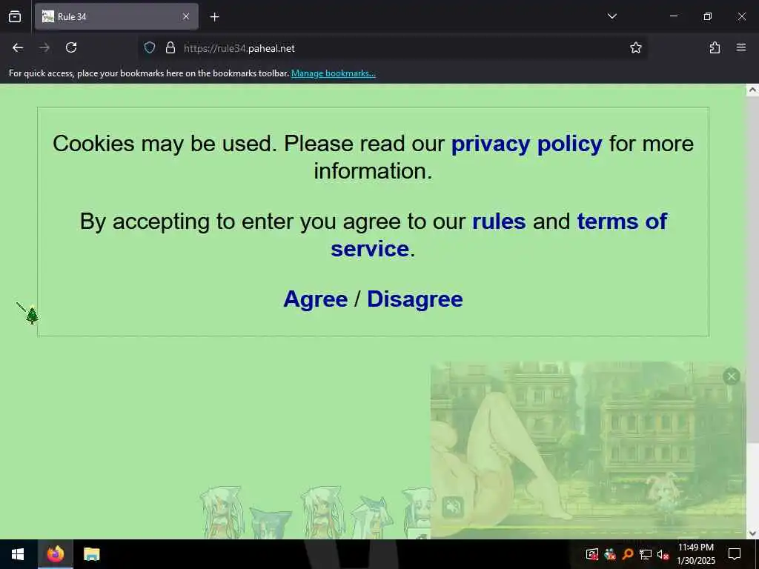Go forward to the next page
The width and height of the screenshot is (759, 569).
click(44, 47)
